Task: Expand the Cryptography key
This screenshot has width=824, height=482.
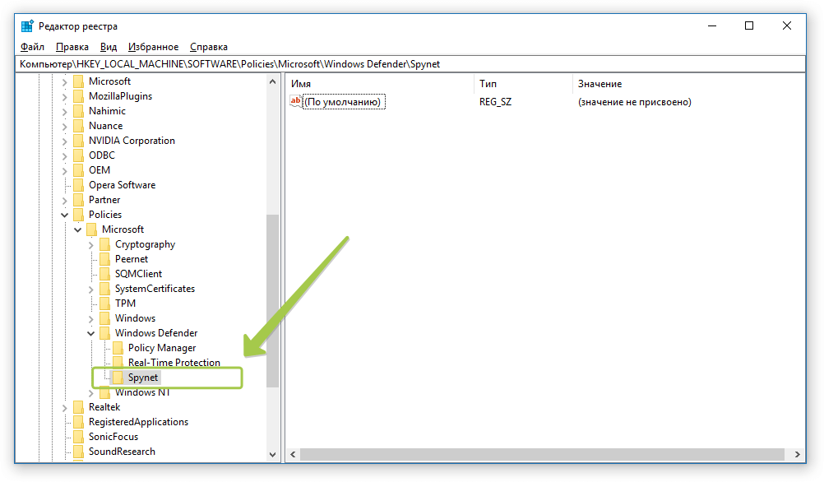Action: click(91, 244)
